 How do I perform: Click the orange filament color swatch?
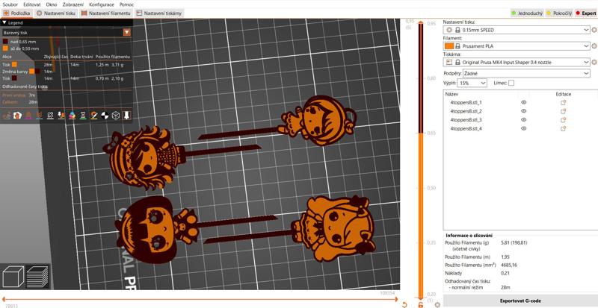(x=449, y=46)
